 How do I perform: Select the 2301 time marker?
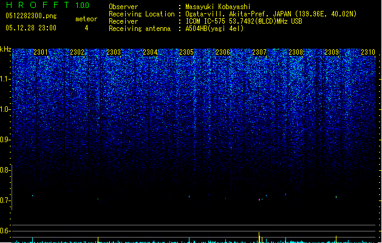[x=41, y=52]
